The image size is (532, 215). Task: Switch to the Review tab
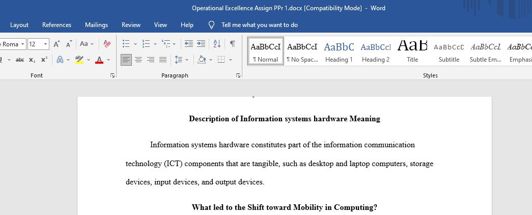[131, 25]
